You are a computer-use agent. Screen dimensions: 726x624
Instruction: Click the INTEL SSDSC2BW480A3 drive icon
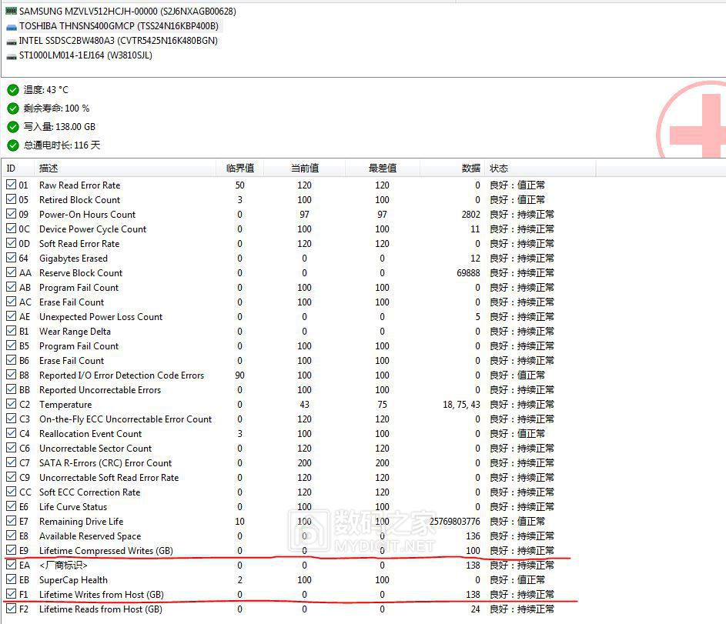coord(11,42)
